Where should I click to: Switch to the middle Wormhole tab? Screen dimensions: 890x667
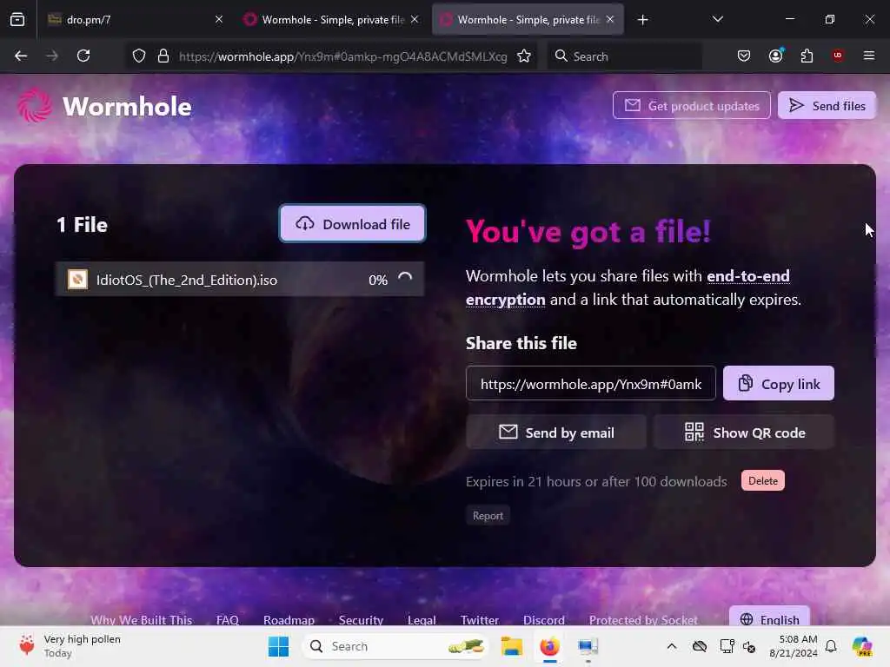(x=332, y=20)
